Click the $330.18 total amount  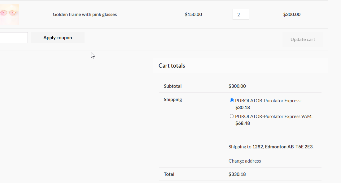pyautogui.click(x=237, y=174)
